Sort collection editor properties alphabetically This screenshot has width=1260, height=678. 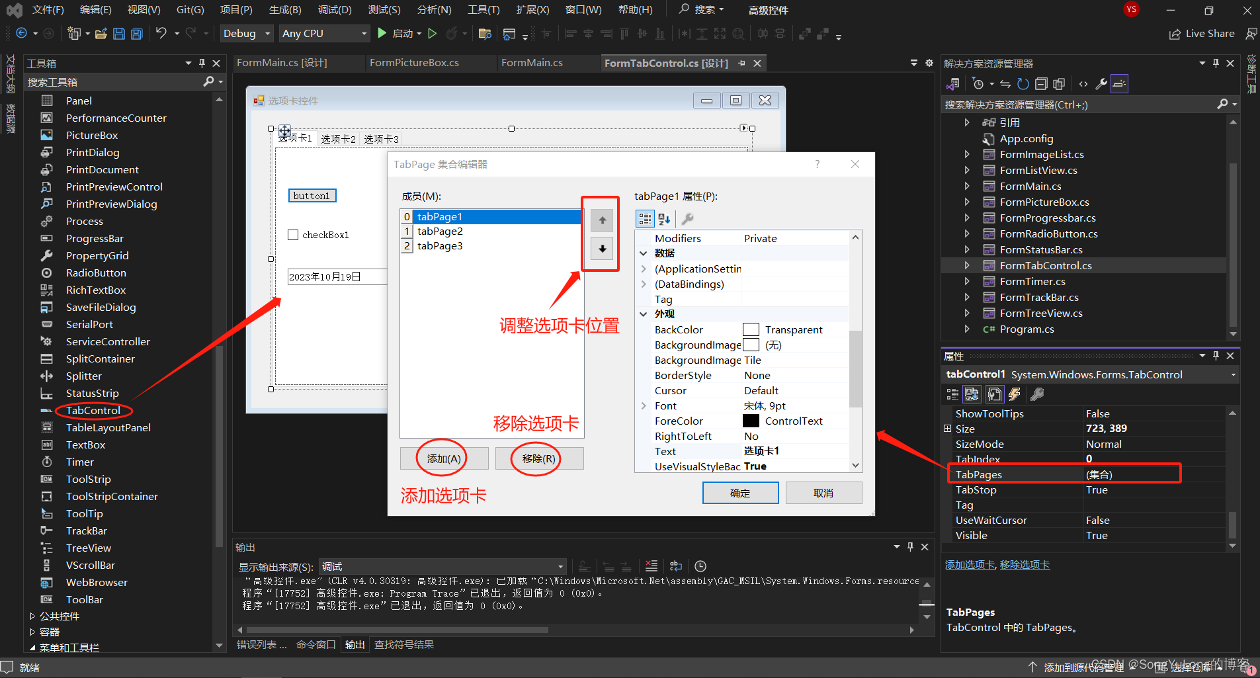click(664, 219)
